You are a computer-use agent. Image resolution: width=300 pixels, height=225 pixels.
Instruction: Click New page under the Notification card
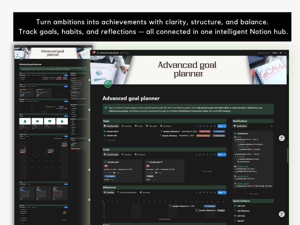click(x=253, y=194)
